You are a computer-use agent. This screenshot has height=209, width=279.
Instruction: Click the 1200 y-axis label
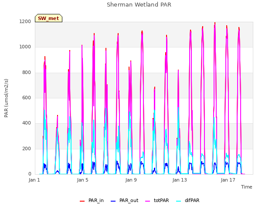click(x=25, y=21)
